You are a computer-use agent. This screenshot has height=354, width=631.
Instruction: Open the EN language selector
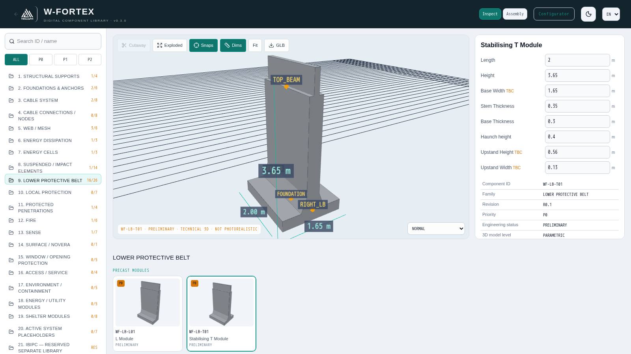pyautogui.click(x=611, y=14)
